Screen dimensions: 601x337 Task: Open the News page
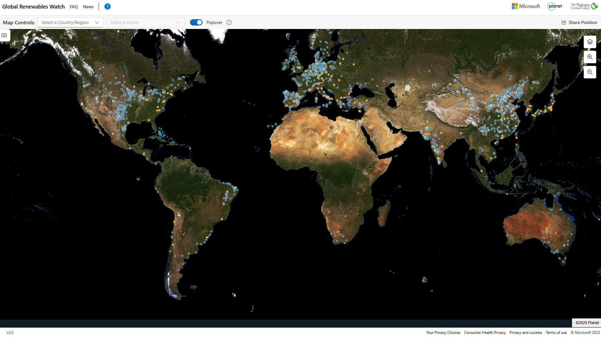click(x=88, y=6)
